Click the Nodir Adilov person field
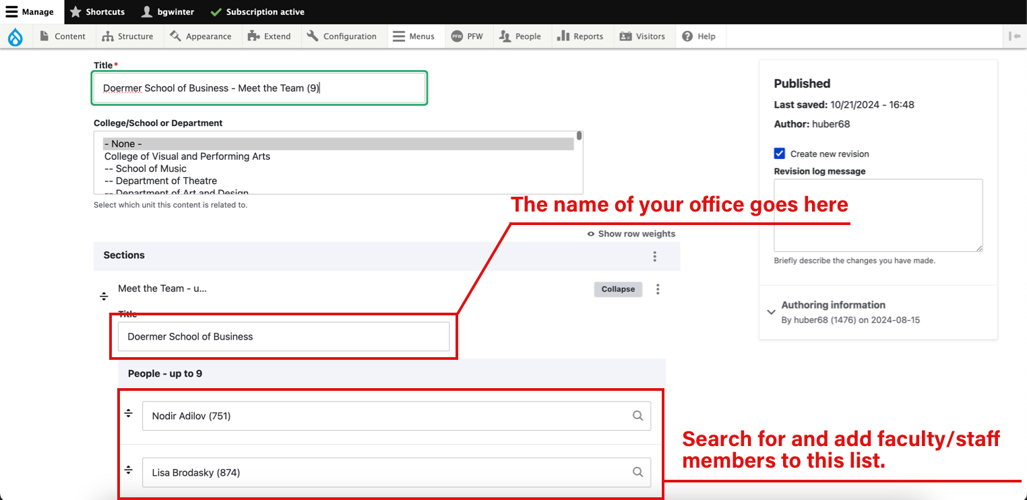The height and width of the screenshot is (500, 1027). (396, 416)
